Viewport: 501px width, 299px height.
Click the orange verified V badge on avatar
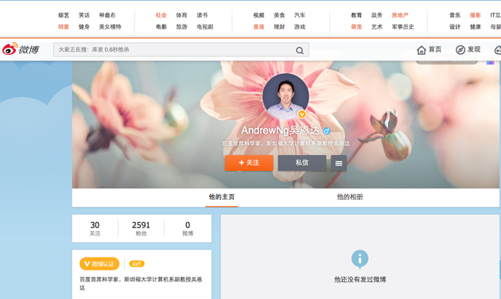[302, 114]
